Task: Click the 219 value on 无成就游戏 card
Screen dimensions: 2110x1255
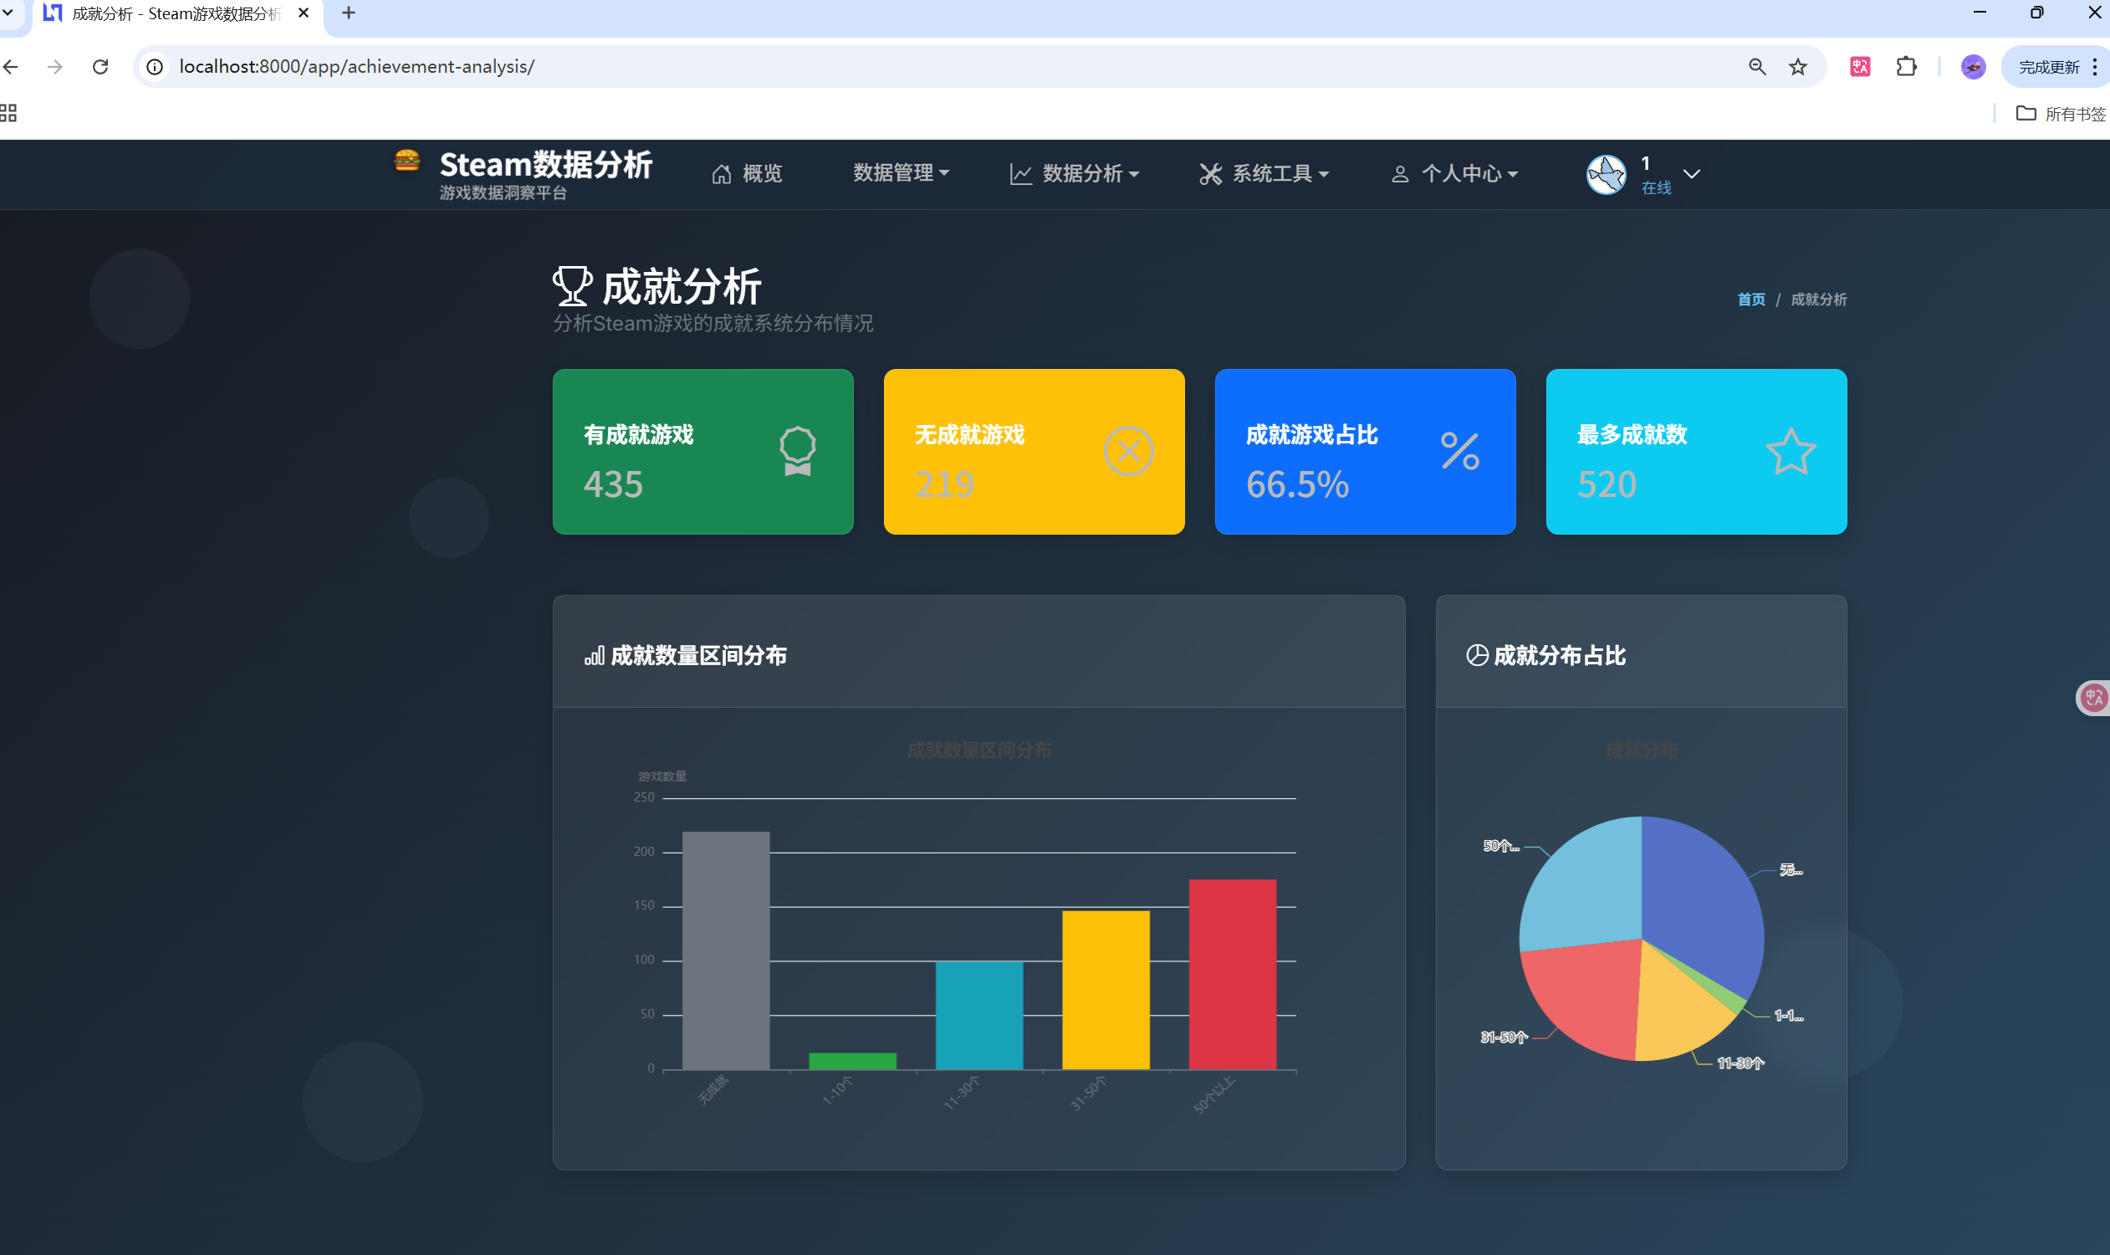Action: (x=944, y=484)
